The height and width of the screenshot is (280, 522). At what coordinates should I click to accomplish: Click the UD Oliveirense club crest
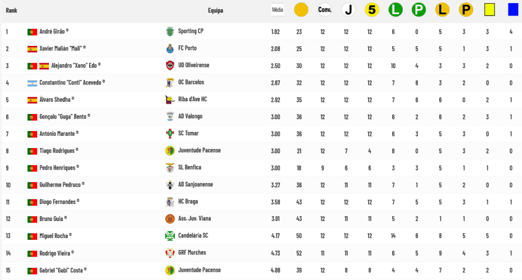pyautogui.click(x=170, y=66)
